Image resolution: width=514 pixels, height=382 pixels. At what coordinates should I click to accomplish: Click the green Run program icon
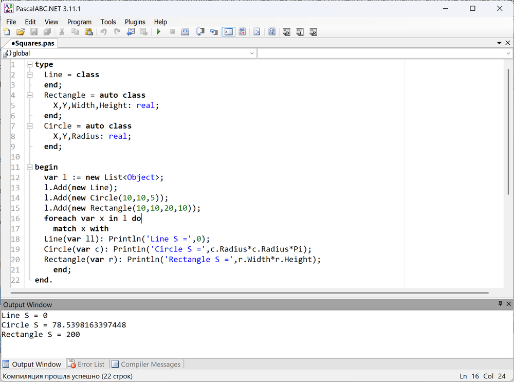[159, 32]
